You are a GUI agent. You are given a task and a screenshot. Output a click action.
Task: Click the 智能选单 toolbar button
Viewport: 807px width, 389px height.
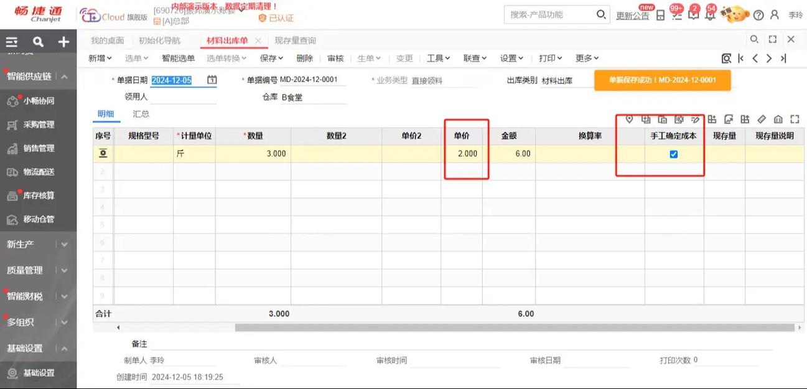tap(178, 58)
